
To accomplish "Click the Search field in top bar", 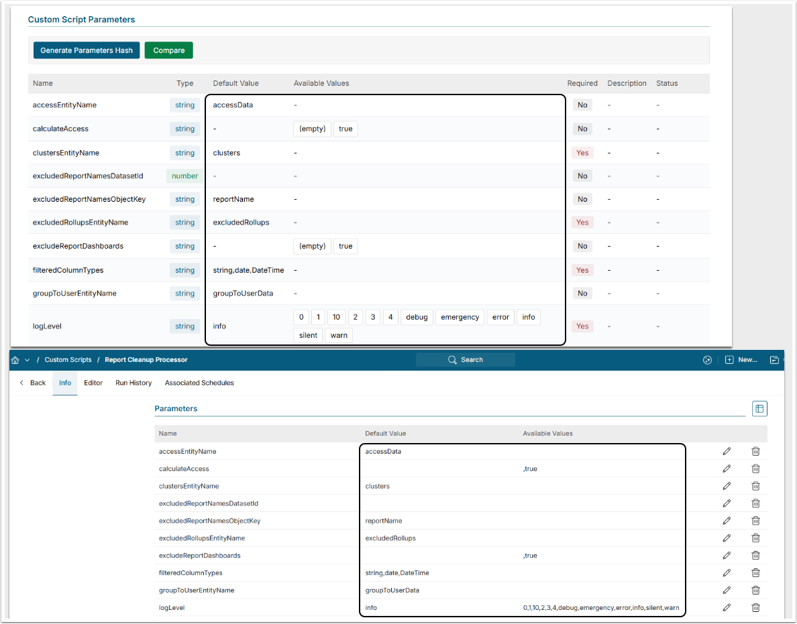I will coord(466,360).
